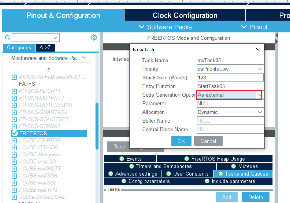The image size is (290, 203).
Task: Open the Mutexes tab
Action: 245,166
